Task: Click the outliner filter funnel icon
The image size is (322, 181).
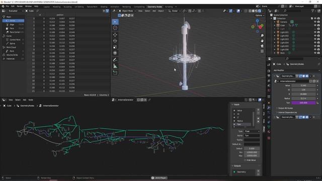Action: tap(313, 11)
